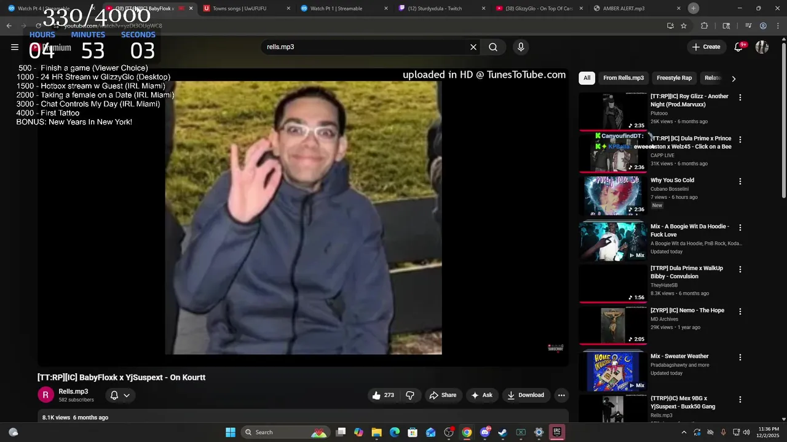The height and width of the screenshot is (442, 787).
Task: Select the All filter chip
Action: (x=587, y=78)
